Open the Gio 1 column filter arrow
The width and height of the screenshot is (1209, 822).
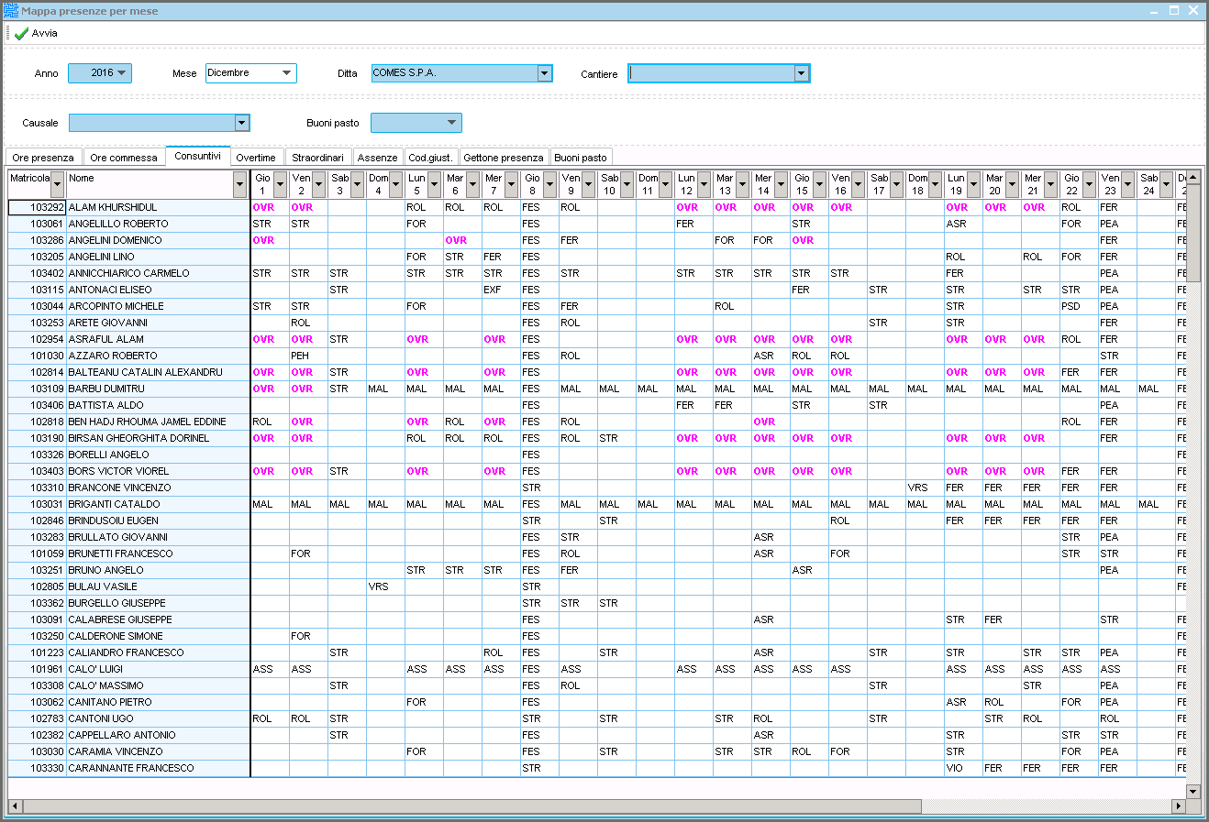pos(281,184)
